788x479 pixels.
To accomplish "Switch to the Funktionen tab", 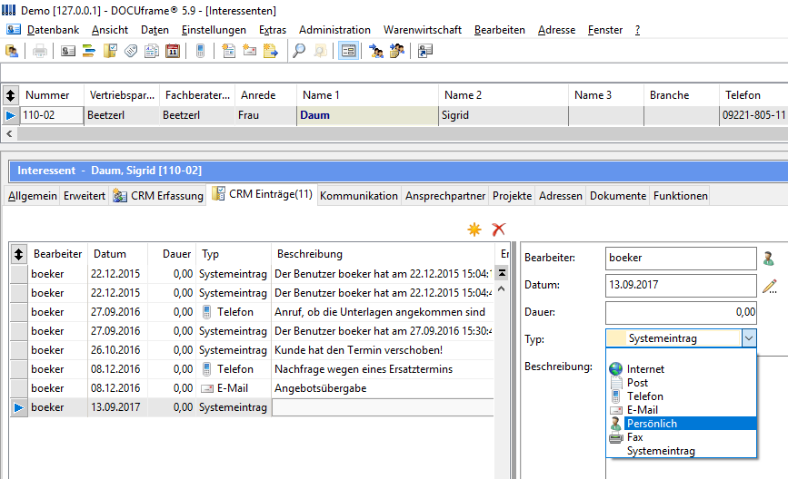I will [x=681, y=196].
